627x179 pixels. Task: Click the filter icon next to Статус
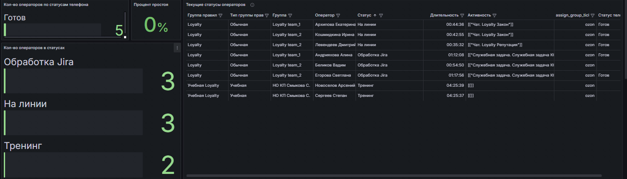(381, 15)
